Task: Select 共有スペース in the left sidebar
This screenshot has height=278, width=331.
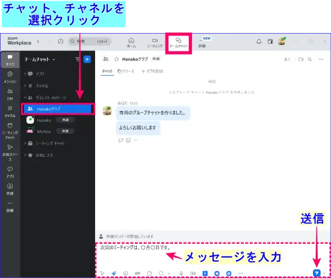Action: pos(10,153)
